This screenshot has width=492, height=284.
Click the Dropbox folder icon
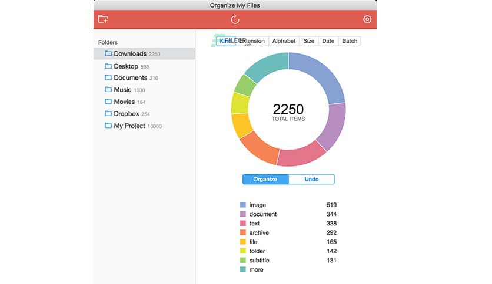tap(108, 114)
